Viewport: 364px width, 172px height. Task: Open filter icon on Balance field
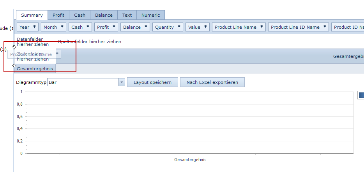pyautogui.click(x=146, y=27)
